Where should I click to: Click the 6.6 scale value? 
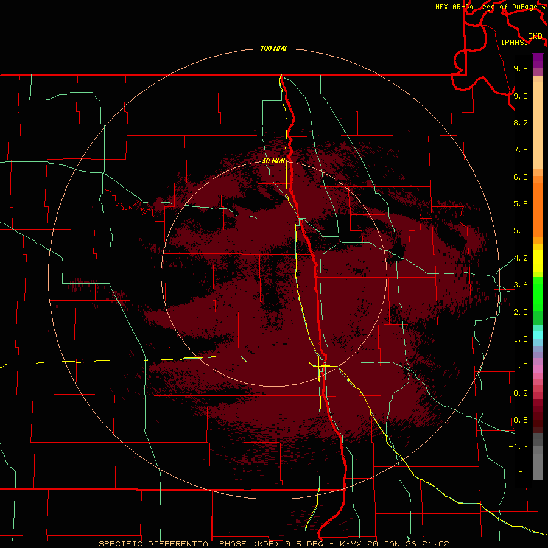[x=521, y=177]
